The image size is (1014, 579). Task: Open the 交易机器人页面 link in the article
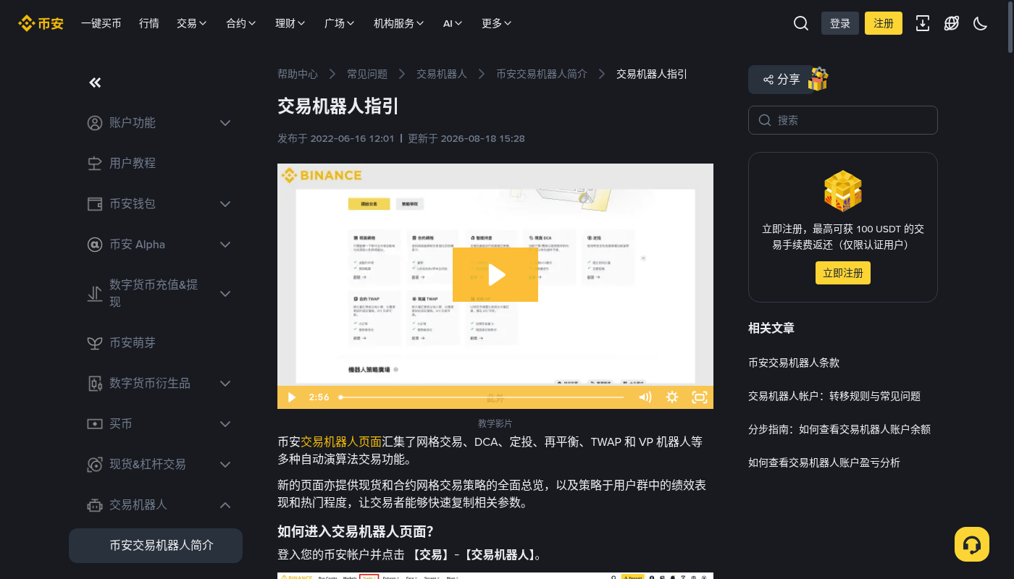click(x=341, y=441)
